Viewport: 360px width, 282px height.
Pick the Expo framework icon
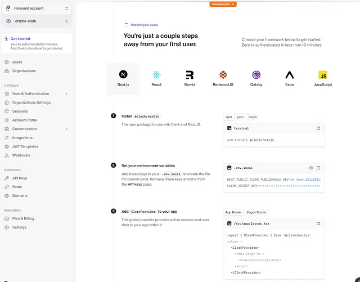(x=290, y=75)
